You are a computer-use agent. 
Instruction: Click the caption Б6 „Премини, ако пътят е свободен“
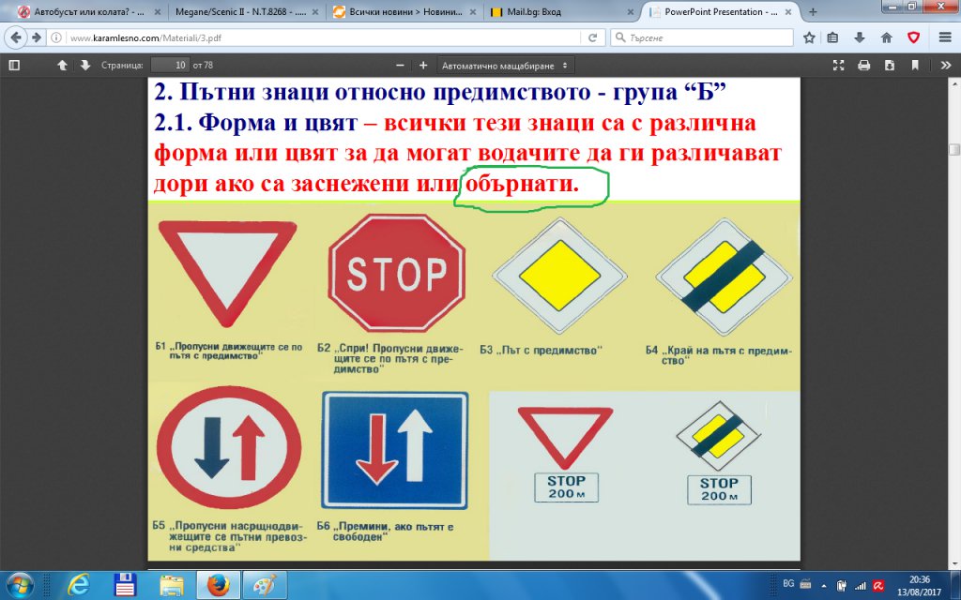385,532
